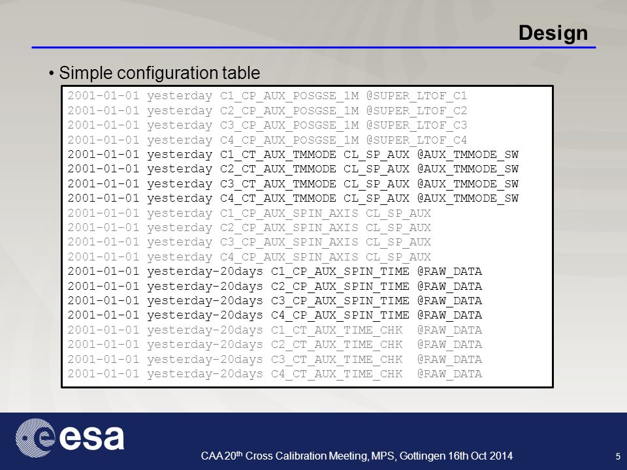627x470 pixels.
Task: Click the row 'C1_CP_AUX_SPIN_AXIS CL_SP_AUX'
Action: [x=249, y=213]
